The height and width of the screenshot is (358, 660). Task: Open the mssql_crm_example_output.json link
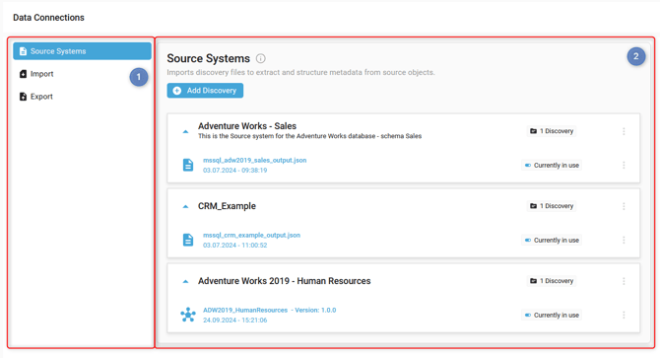(x=252, y=235)
